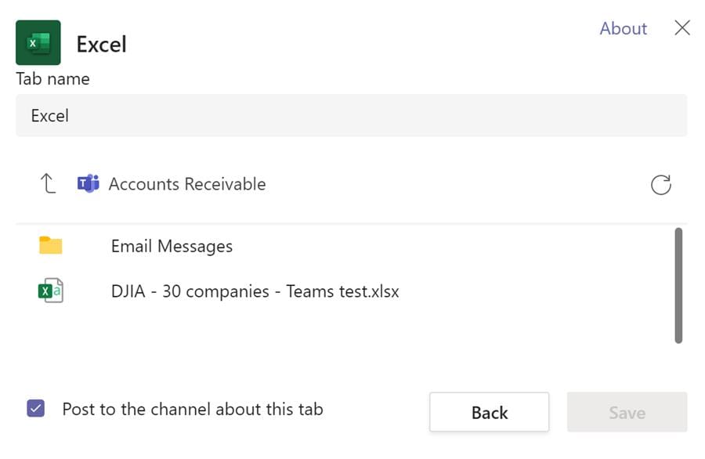Click the circular refresh icon to reload files
Image resolution: width=705 pixels, height=459 pixels.
coord(662,183)
